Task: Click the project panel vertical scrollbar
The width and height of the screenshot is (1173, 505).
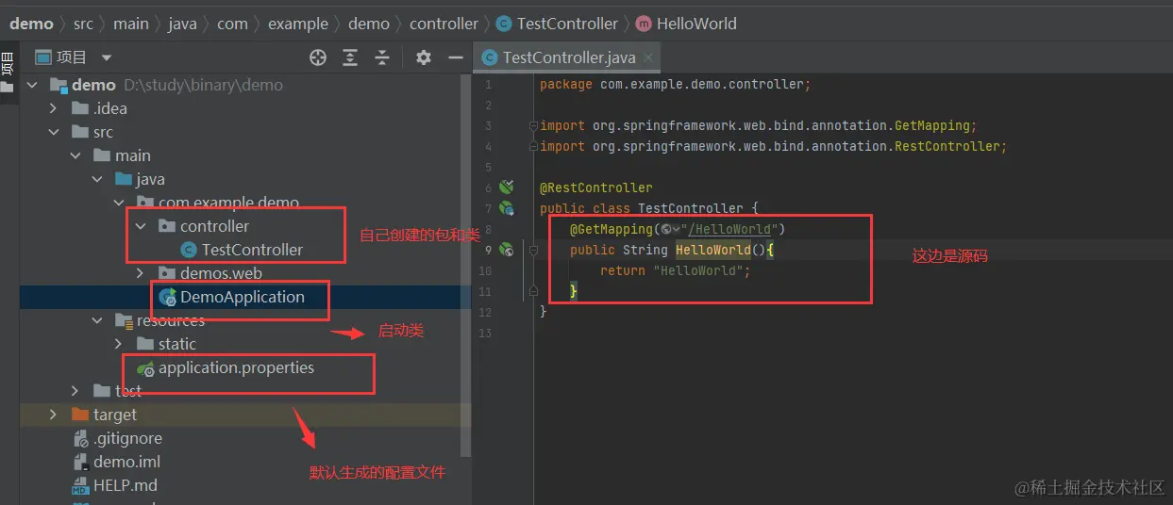Action: (x=465, y=264)
